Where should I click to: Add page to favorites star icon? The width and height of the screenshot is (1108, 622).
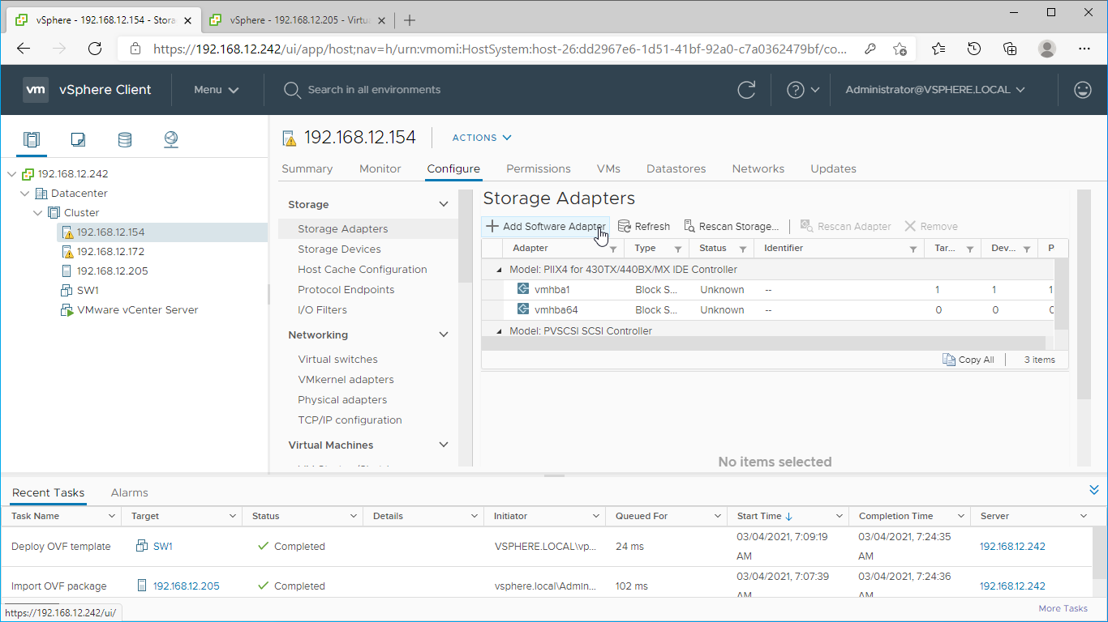900,49
